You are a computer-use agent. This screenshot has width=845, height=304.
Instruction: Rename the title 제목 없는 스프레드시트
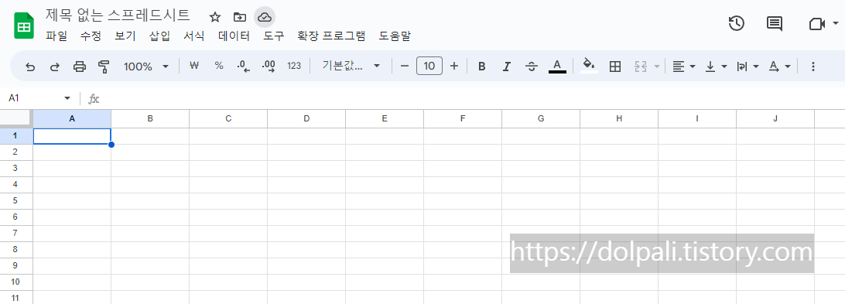[118, 15]
